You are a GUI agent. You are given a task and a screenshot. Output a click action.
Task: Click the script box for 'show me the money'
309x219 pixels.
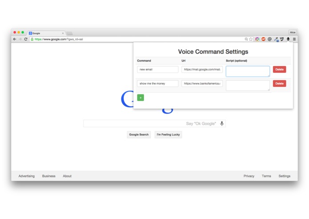(248, 86)
